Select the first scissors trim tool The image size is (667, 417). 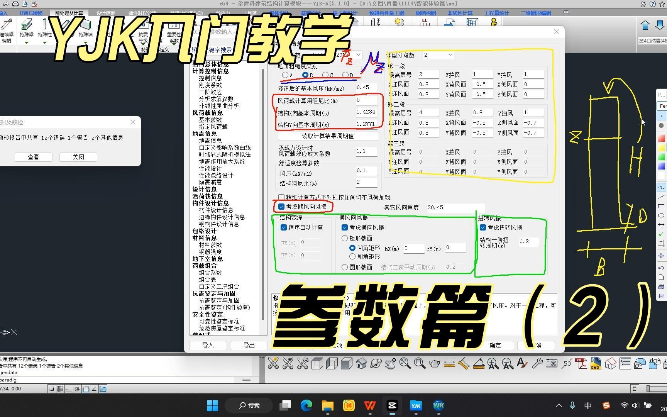(x=273, y=363)
